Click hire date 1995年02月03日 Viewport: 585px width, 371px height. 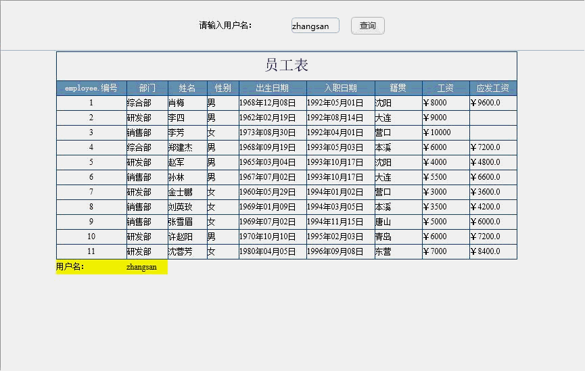pos(340,237)
